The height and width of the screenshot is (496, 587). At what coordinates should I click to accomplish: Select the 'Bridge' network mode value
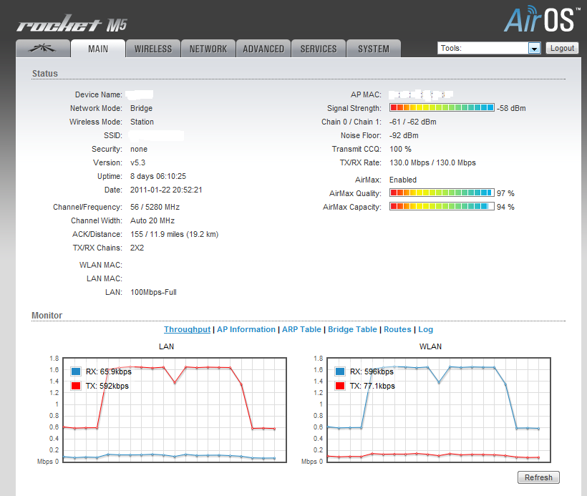coord(141,108)
